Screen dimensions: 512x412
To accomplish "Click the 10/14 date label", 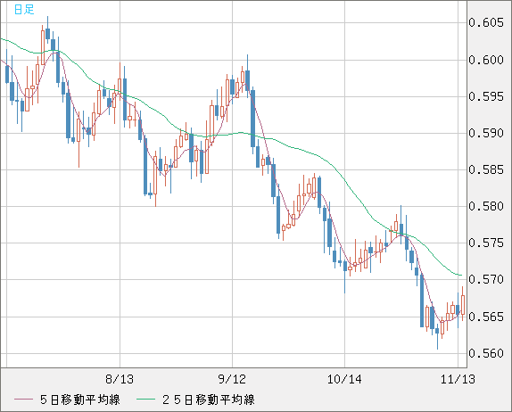I will click(344, 379).
